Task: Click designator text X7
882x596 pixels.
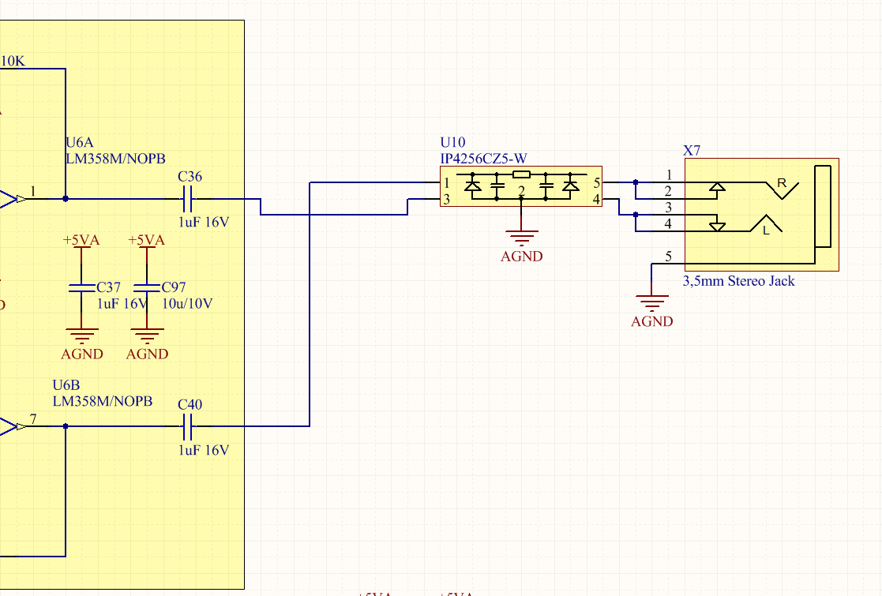Action: coord(692,151)
